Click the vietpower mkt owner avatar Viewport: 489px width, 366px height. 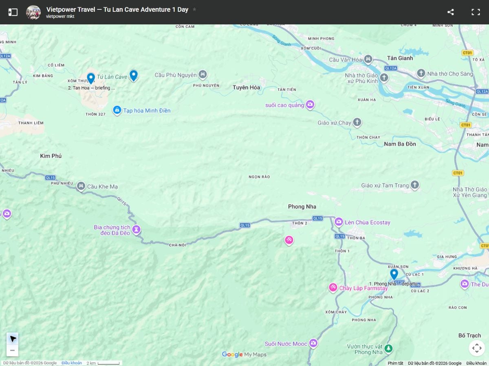(33, 12)
